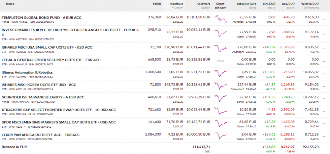Image resolution: width=330 pixels, height=154 pixels.
Task: Open row menu for Xtrackers S&P Select Frontier
Action: [325, 112]
